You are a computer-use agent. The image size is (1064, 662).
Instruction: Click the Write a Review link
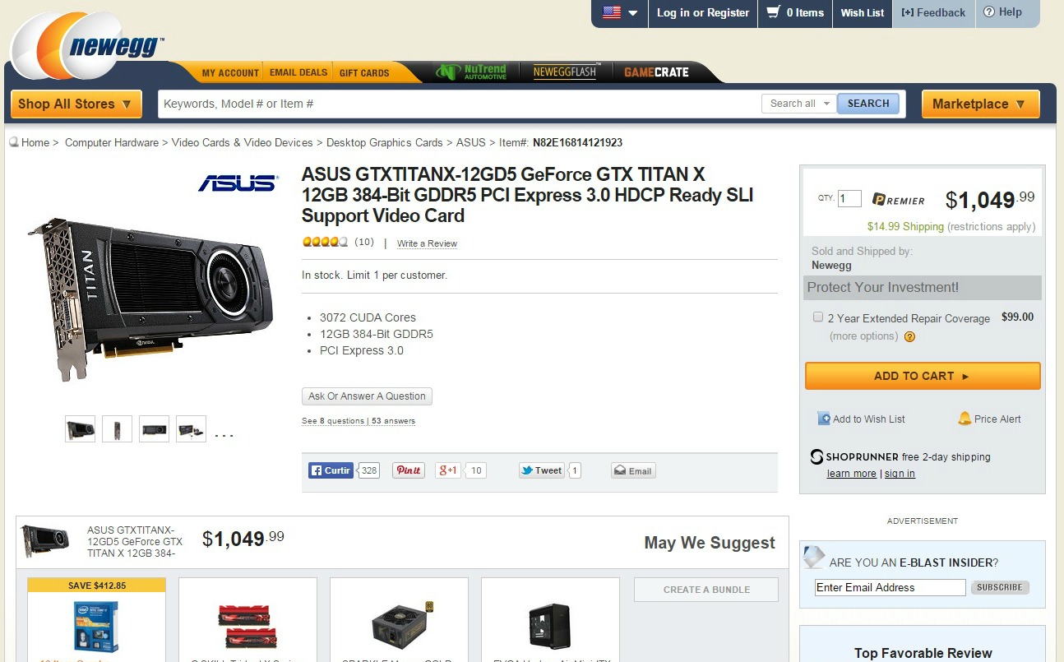point(427,243)
